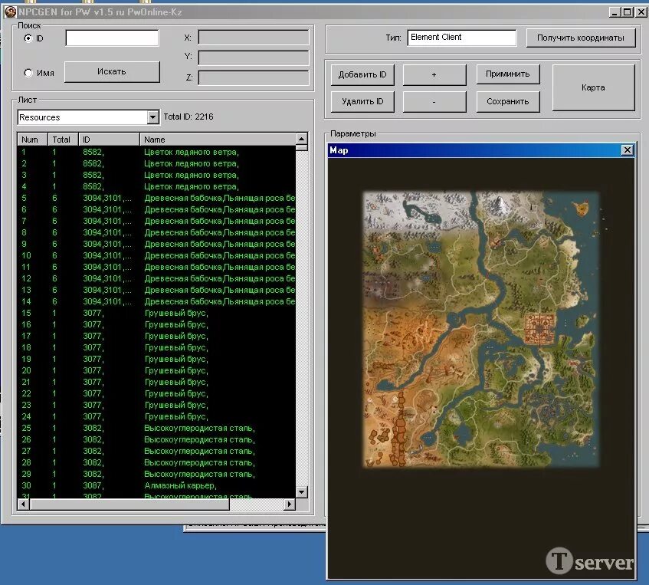Viewport: 649px width, 585px height.
Task: Select row 24 Грушевый брус
Action: (156, 416)
